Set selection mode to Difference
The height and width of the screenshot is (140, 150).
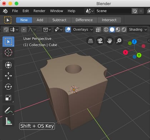pos(84,20)
